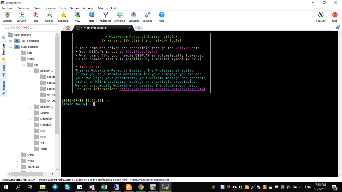Open Excel from the Windows taskbar
Viewport: 342px width, 192px height.
pyautogui.click(x=104, y=187)
